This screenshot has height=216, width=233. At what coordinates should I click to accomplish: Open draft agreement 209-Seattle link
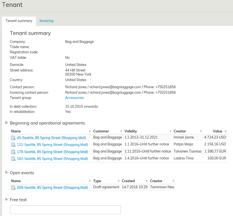click(x=52, y=188)
